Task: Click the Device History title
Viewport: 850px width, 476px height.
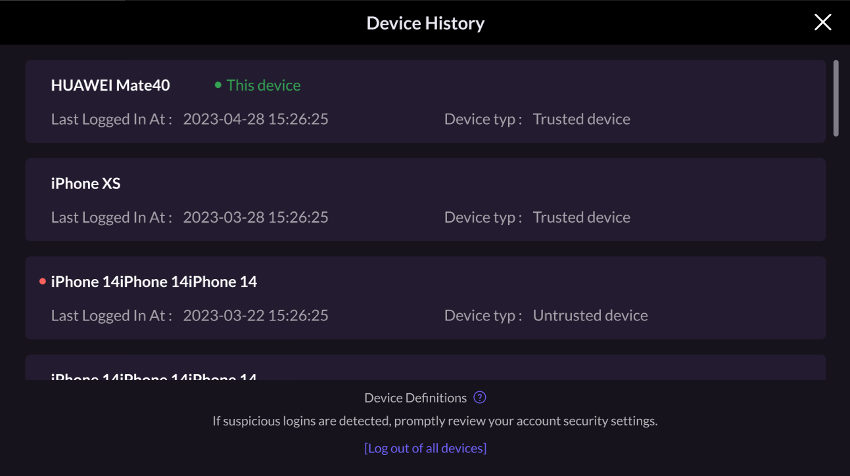Action: point(425,22)
